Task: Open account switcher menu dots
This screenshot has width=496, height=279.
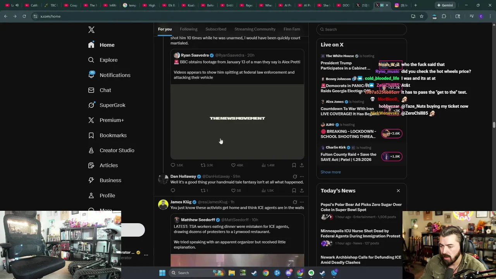Action: coord(146,255)
